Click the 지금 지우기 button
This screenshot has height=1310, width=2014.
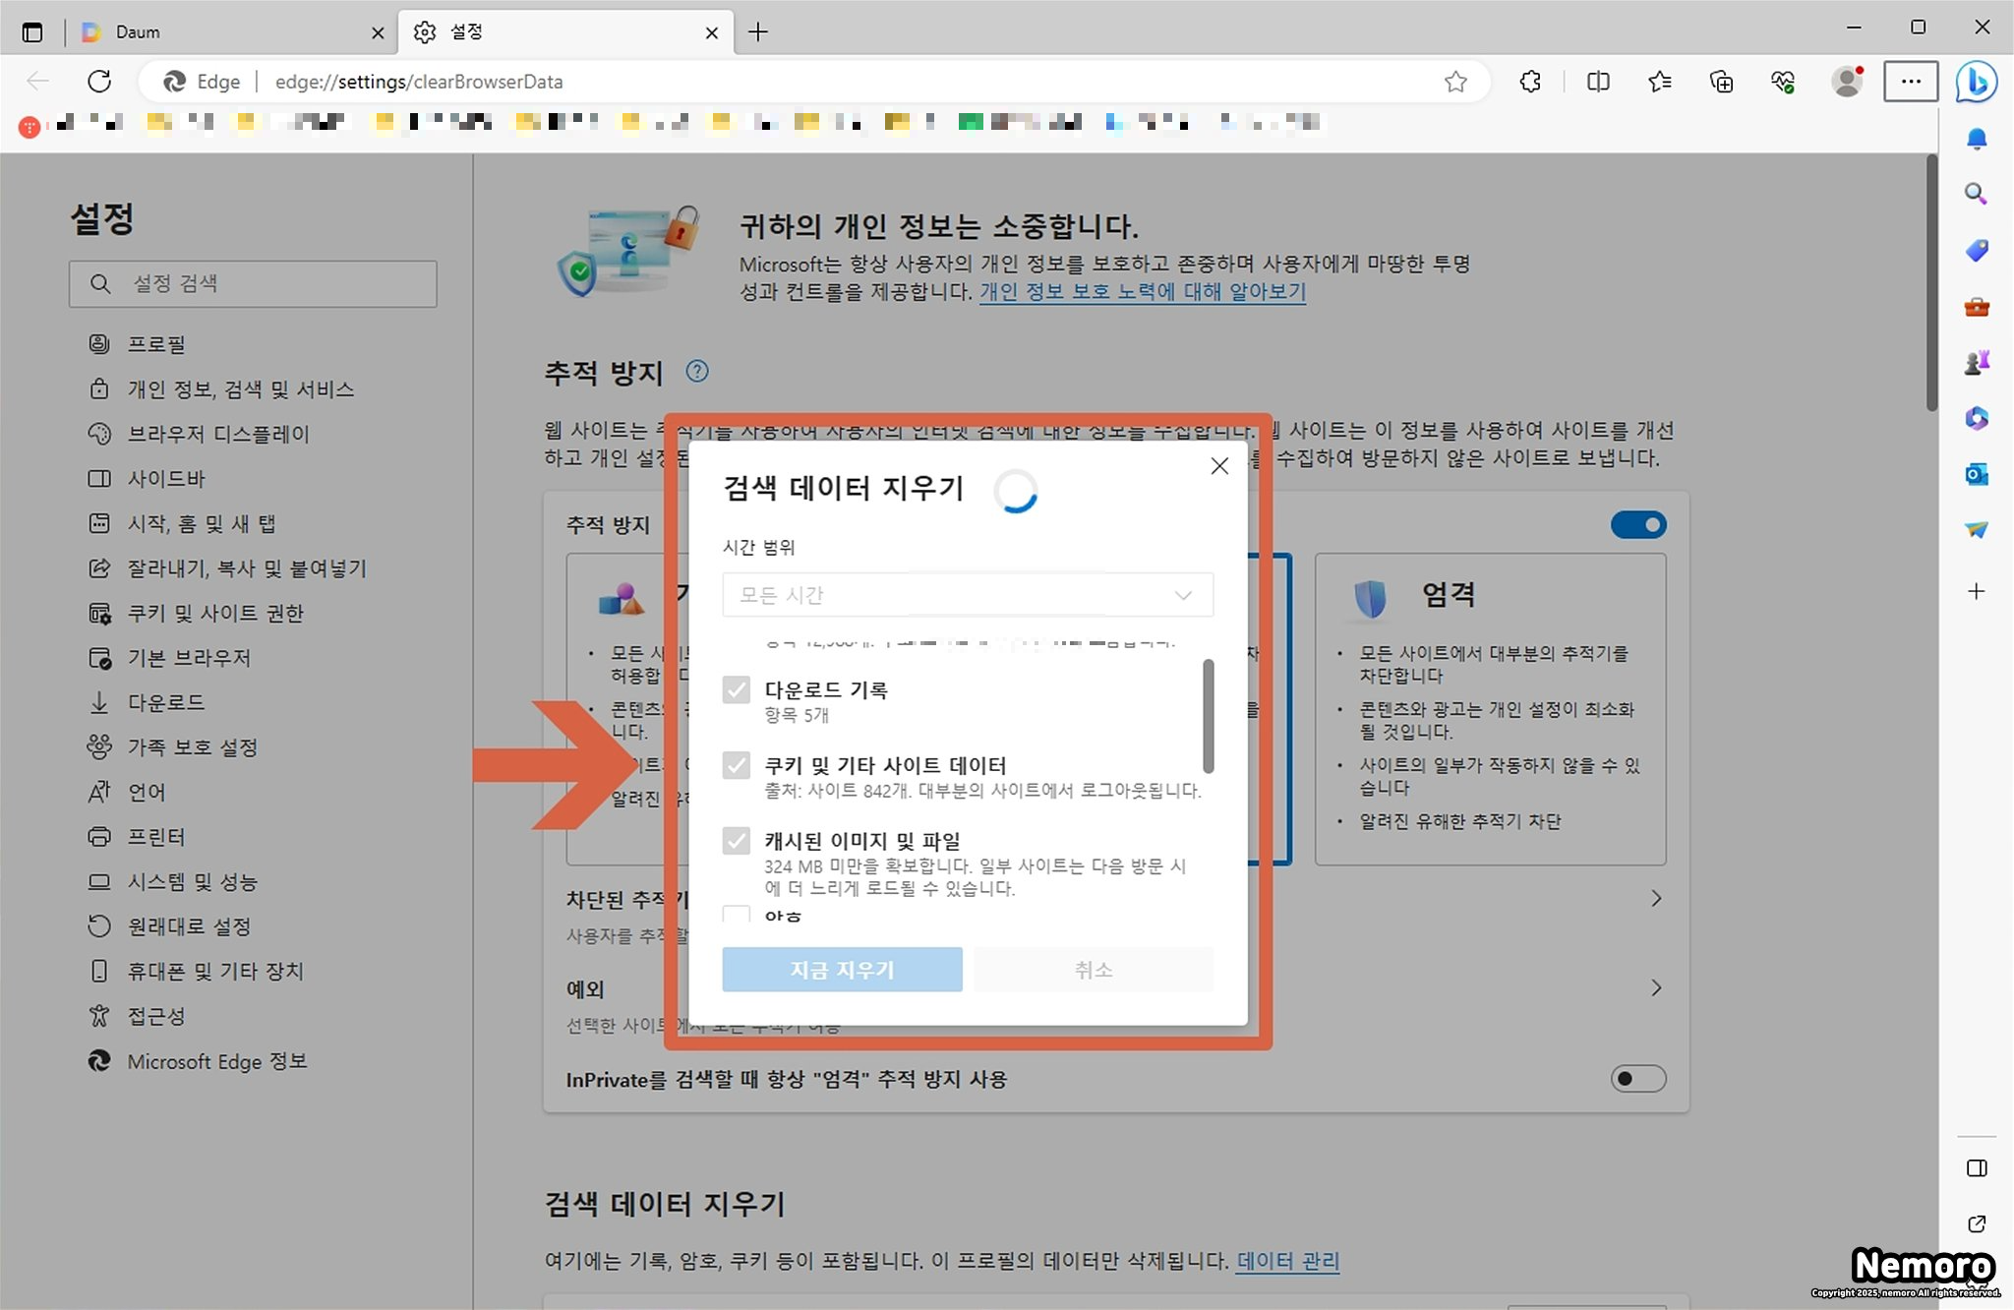[842, 970]
